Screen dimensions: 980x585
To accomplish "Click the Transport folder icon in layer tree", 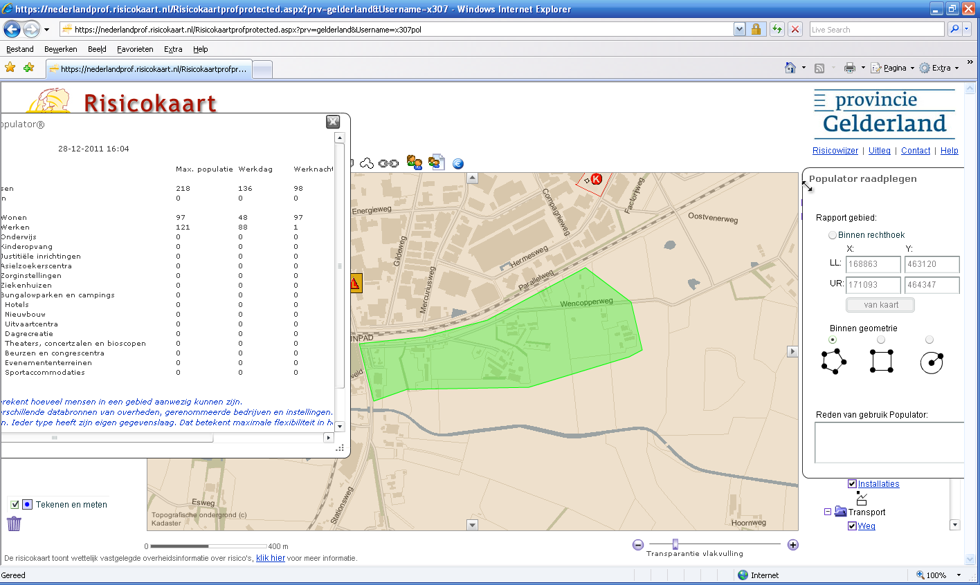I will (x=841, y=512).
